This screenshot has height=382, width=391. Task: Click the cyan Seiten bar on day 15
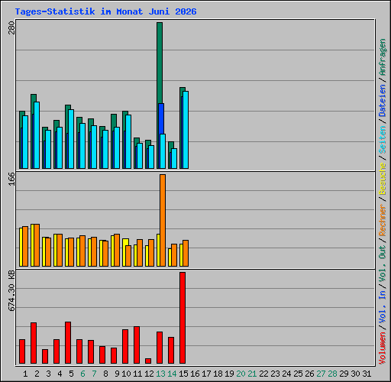click(186, 130)
